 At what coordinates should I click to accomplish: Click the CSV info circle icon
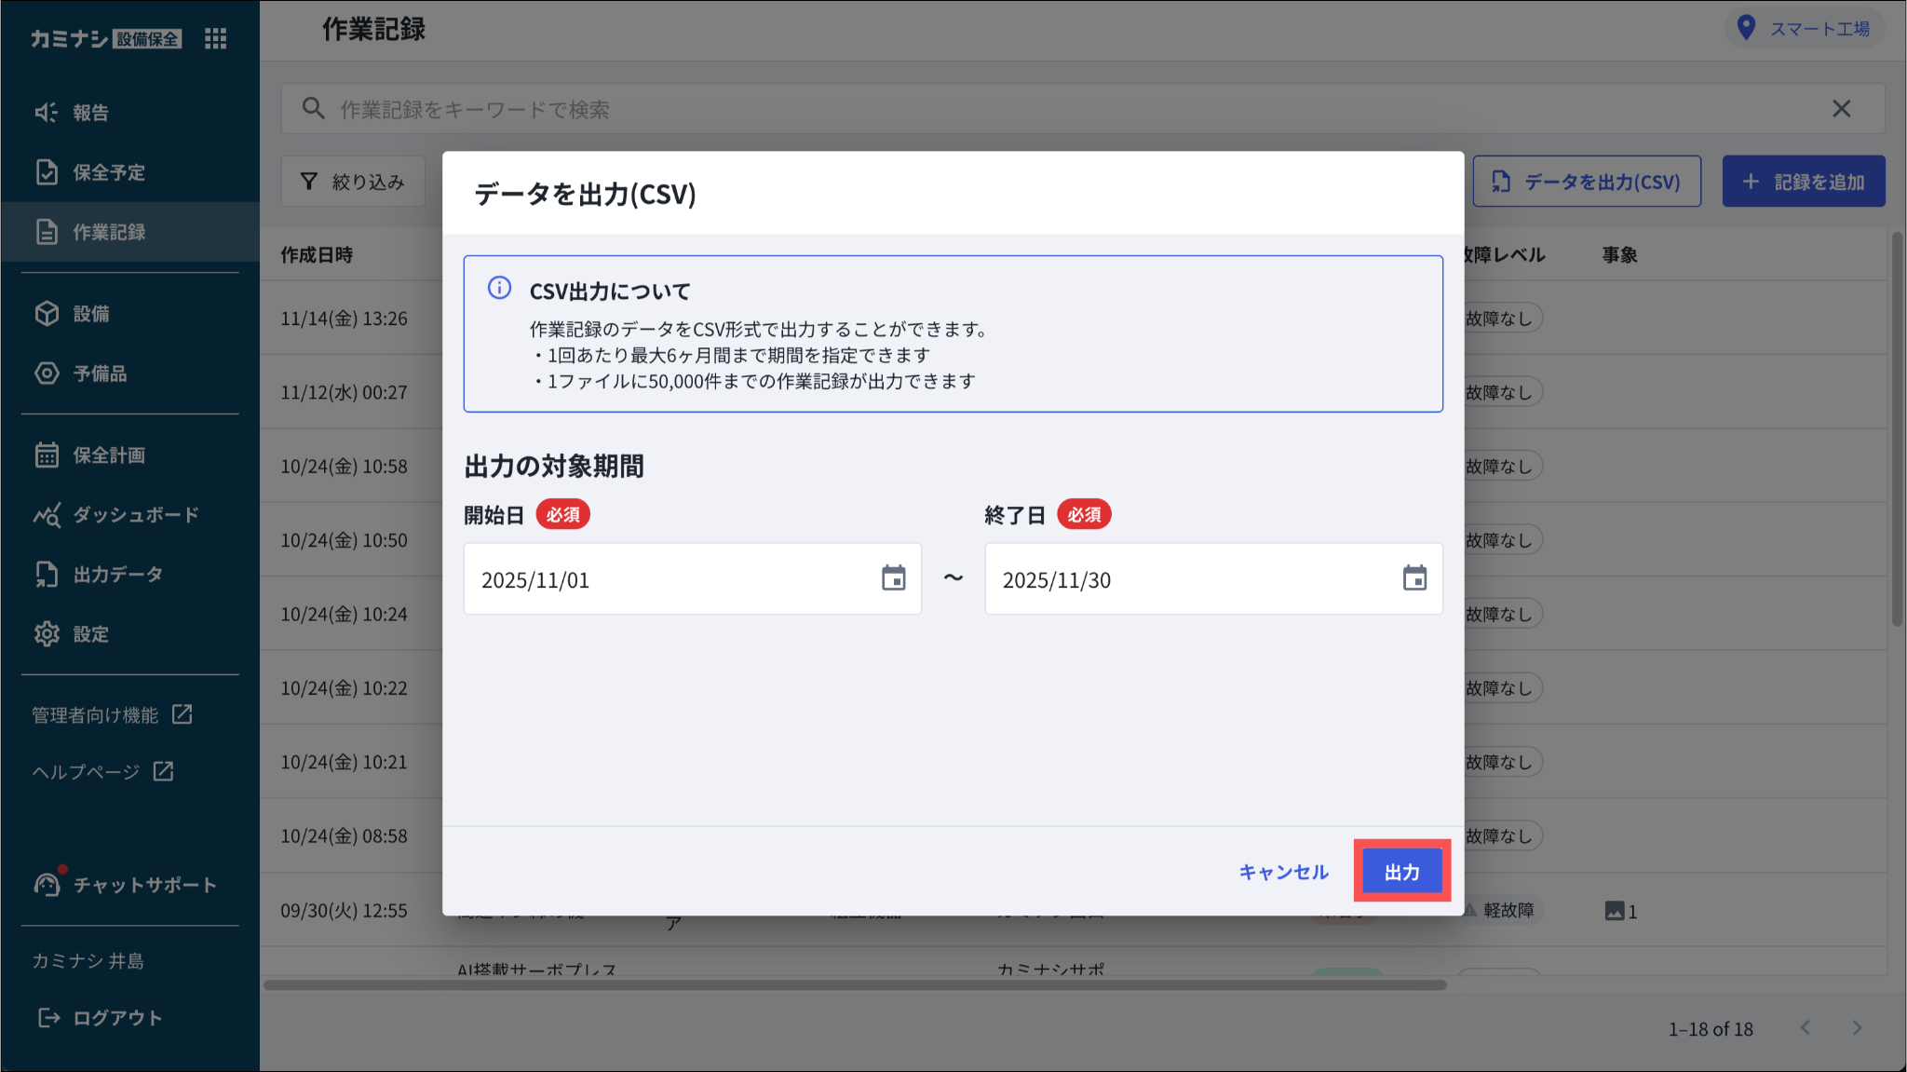pyautogui.click(x=500, y=288)
